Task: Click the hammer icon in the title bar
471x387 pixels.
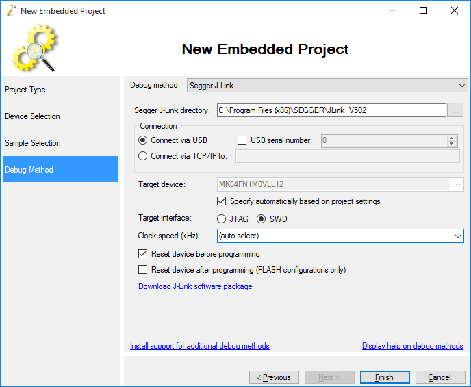Action: click(x=11, y=10)
